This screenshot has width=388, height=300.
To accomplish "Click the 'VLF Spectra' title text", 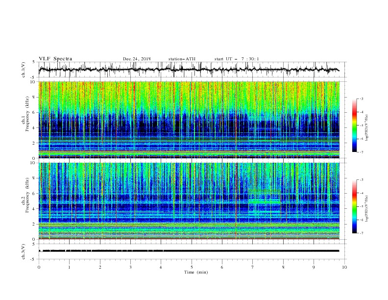I will click(55, 59).
